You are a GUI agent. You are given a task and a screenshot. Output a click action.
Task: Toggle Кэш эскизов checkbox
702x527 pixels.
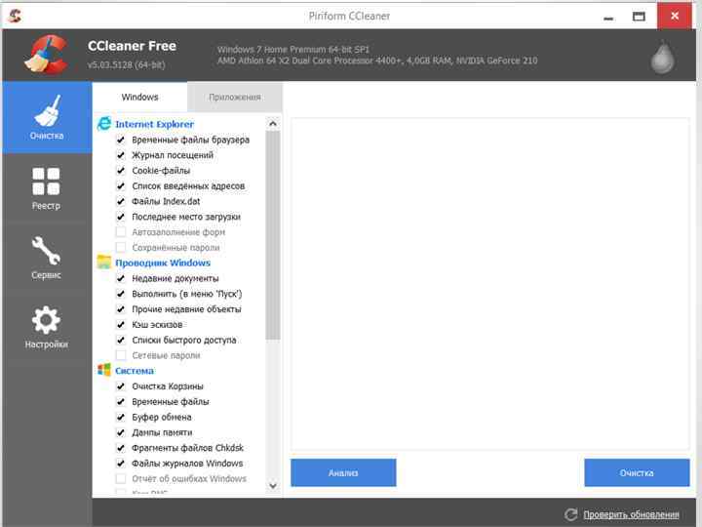click(121, 324)
